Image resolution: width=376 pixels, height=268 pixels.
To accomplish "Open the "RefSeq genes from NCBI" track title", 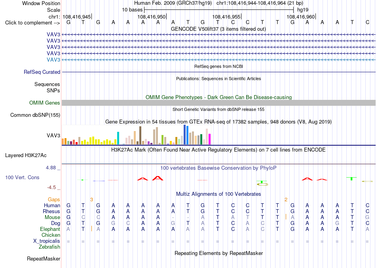I will pos(218,66).
